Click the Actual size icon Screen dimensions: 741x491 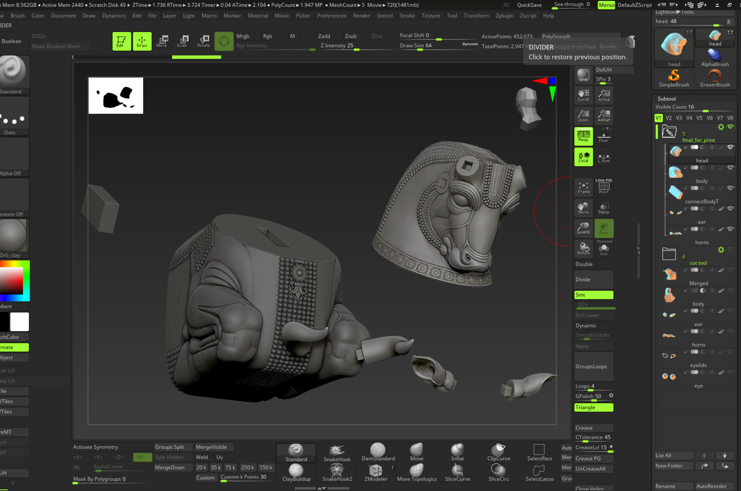pos(604,95)
